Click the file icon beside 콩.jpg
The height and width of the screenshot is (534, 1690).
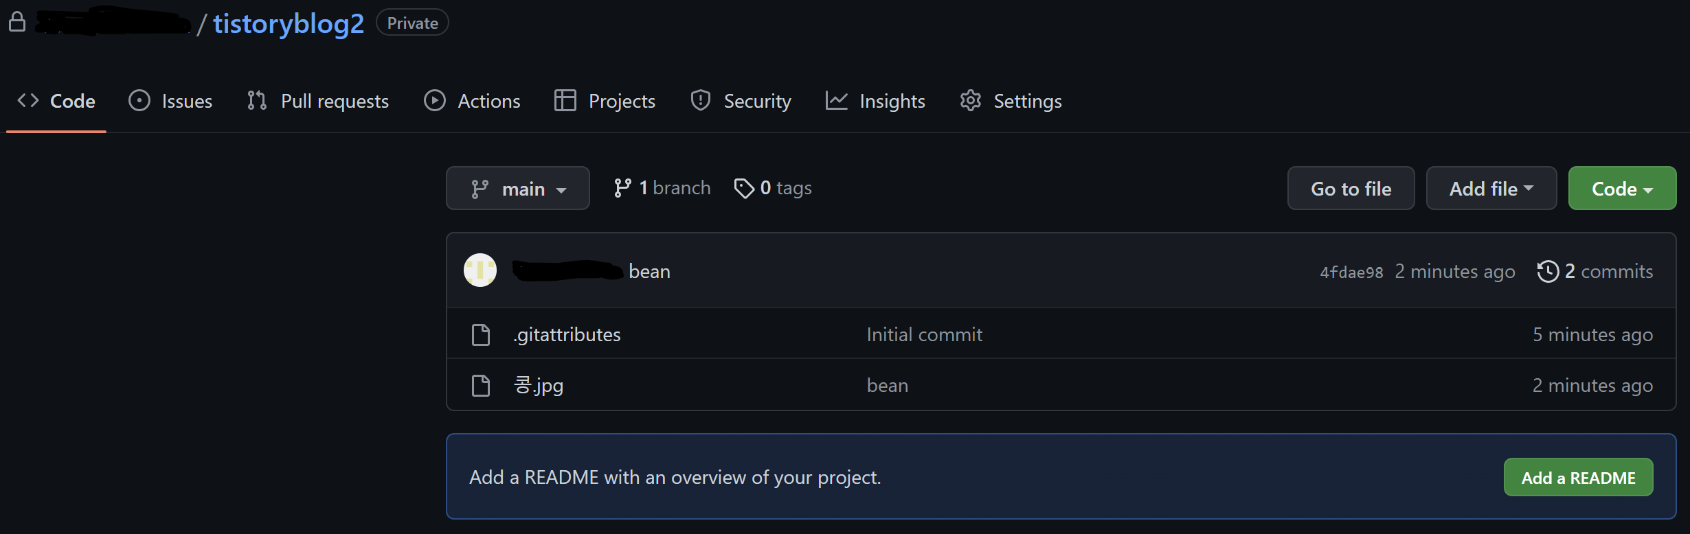tap(481, 386)
